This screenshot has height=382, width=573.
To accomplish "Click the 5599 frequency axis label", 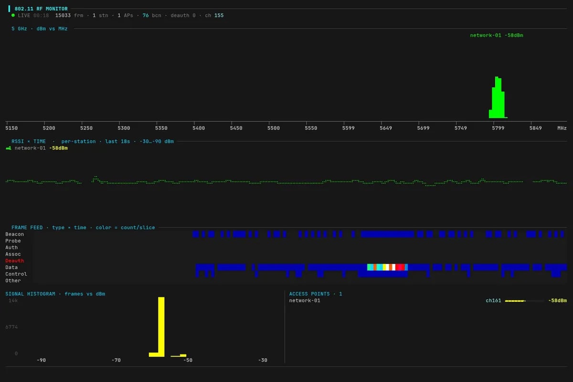I will (x=349, y=128).
